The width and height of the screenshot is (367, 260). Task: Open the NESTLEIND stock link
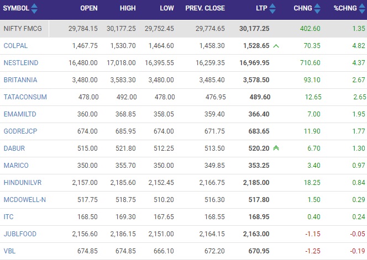pyautogui.click(x=21, y=63)
